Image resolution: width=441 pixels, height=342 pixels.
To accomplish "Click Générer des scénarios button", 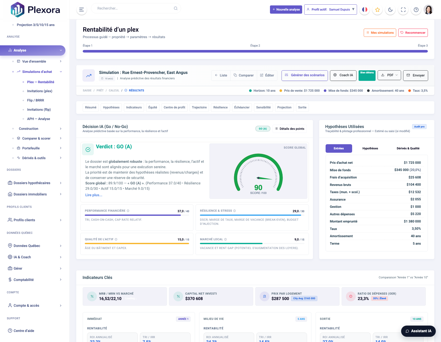I will pyautogui.click(x=304, y=75).
